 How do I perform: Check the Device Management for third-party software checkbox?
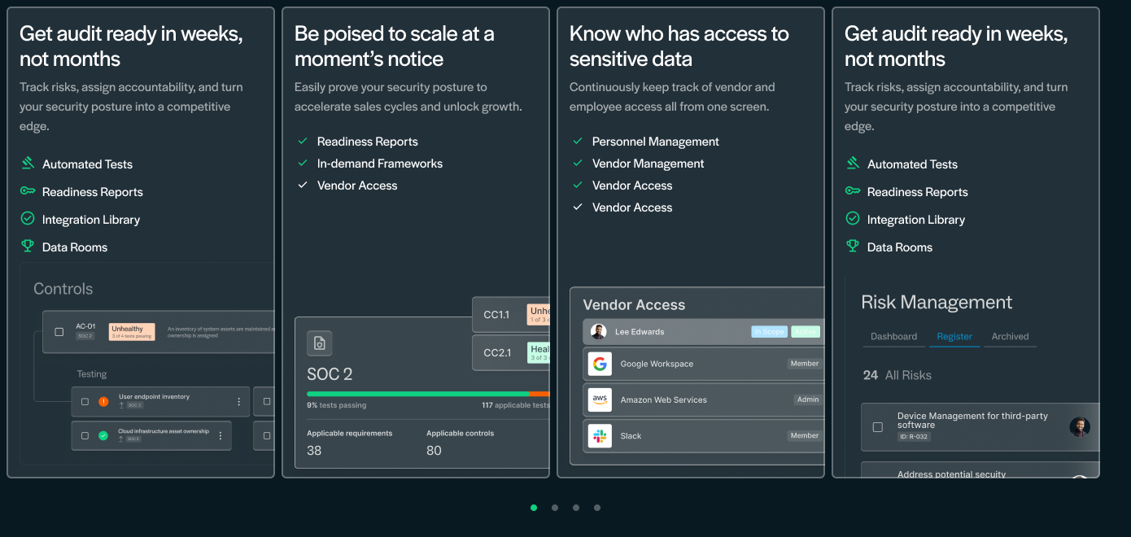tap(877, 427)
